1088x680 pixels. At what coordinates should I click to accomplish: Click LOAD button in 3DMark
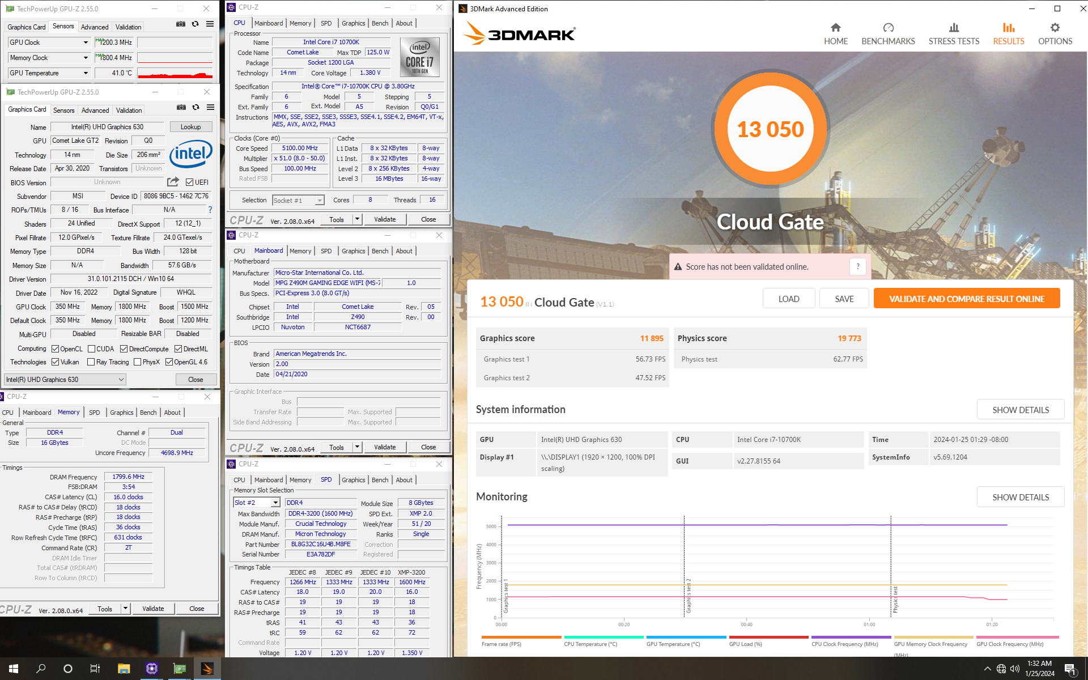(x=788, y=299)
